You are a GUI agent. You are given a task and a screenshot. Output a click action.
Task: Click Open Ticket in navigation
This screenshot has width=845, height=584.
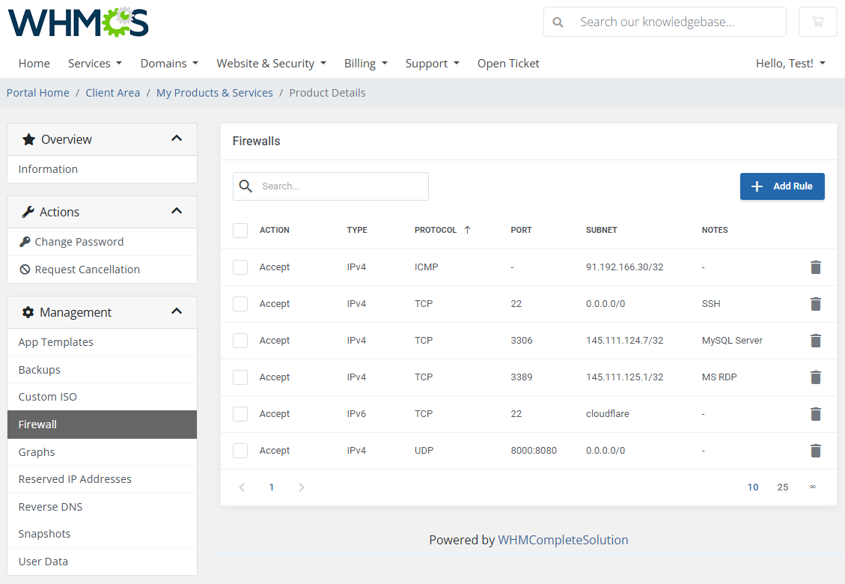(508, 64)
